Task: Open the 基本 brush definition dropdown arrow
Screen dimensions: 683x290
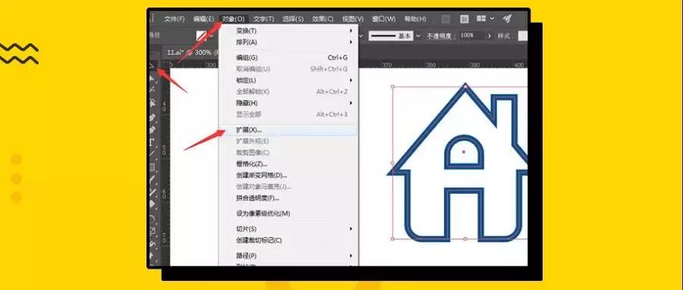Action: click(x=418, y=36)
